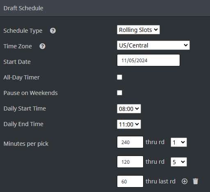Enable the All-Day Timer checkbox
This screenshot has width=210, height=192.
[x=119, y=77]
